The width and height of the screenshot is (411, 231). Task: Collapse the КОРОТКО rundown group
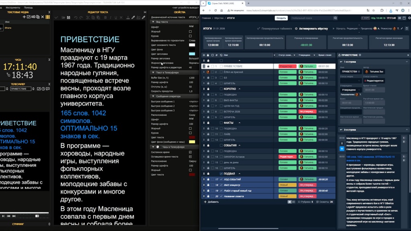[x=240, y=89]
